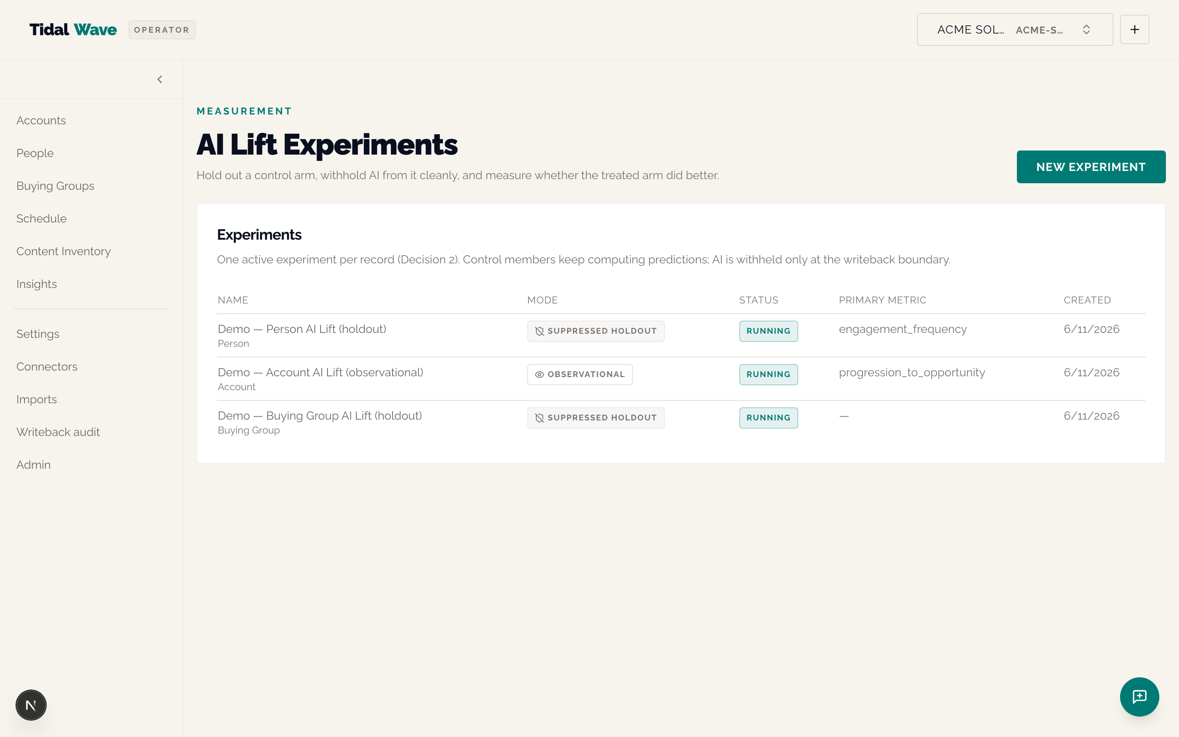Click Running status of Account experiment
Viewport: 1179px width, 737px height.
768,374
